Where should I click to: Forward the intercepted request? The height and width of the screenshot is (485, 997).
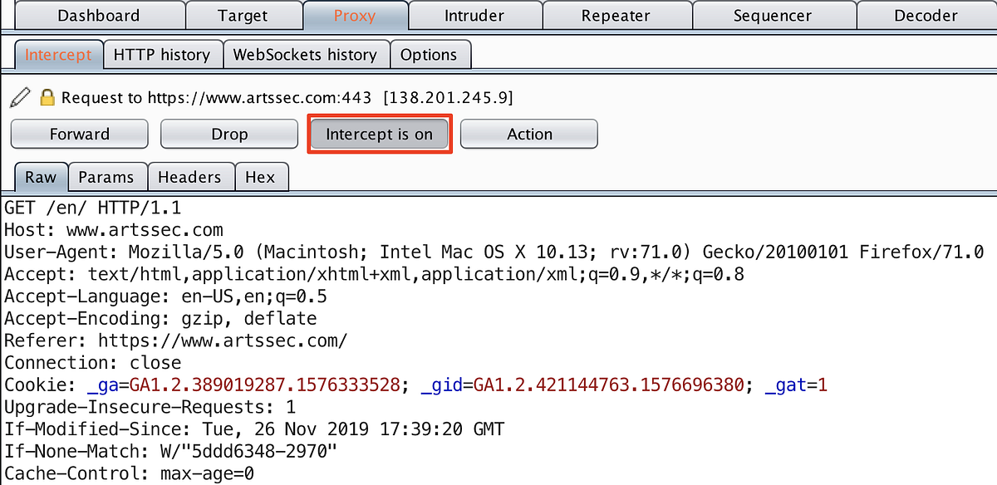(x=79, y=134)
